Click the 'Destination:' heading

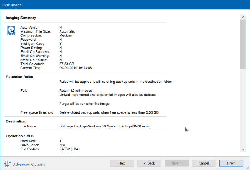point(16,121)
